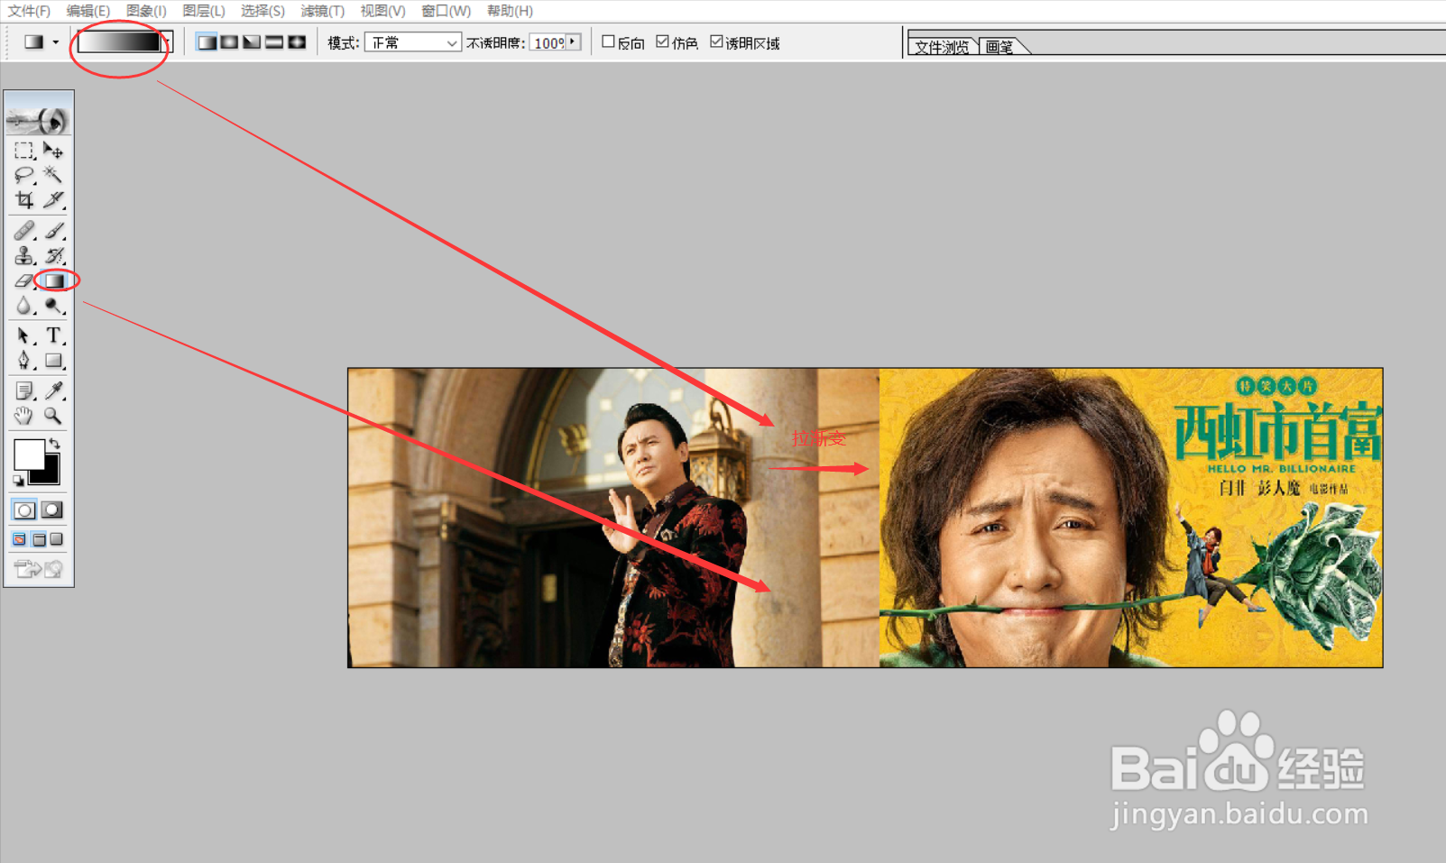Select the Path Selection tool
Image resolution: width=1446 pixels, height=863 pixels.
pos(24,336)
